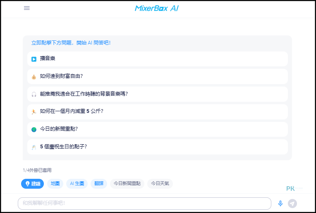Viewport: 316px width, 213px height.
Task: Click the MixerBox AI logo
Action: pyautogui.click(x=157, y=8)
